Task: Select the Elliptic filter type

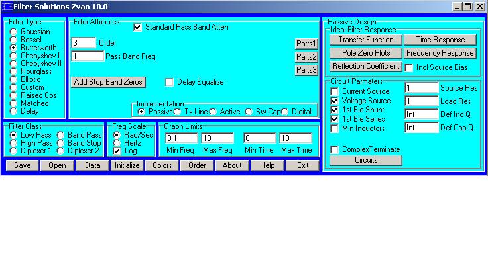Action: (x=13, y=79)
